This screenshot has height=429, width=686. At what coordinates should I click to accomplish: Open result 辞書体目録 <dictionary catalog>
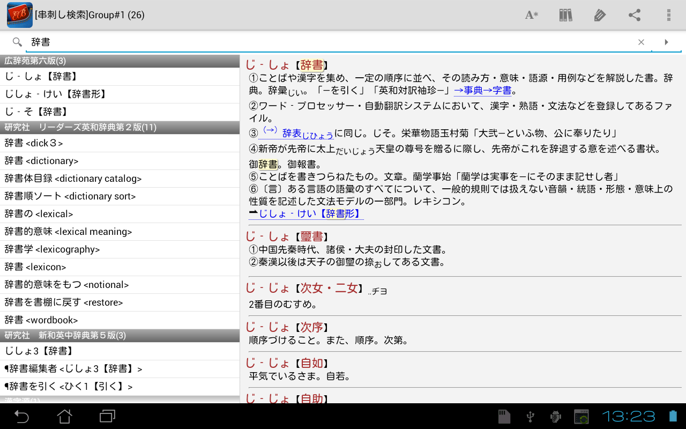point(120,179)
